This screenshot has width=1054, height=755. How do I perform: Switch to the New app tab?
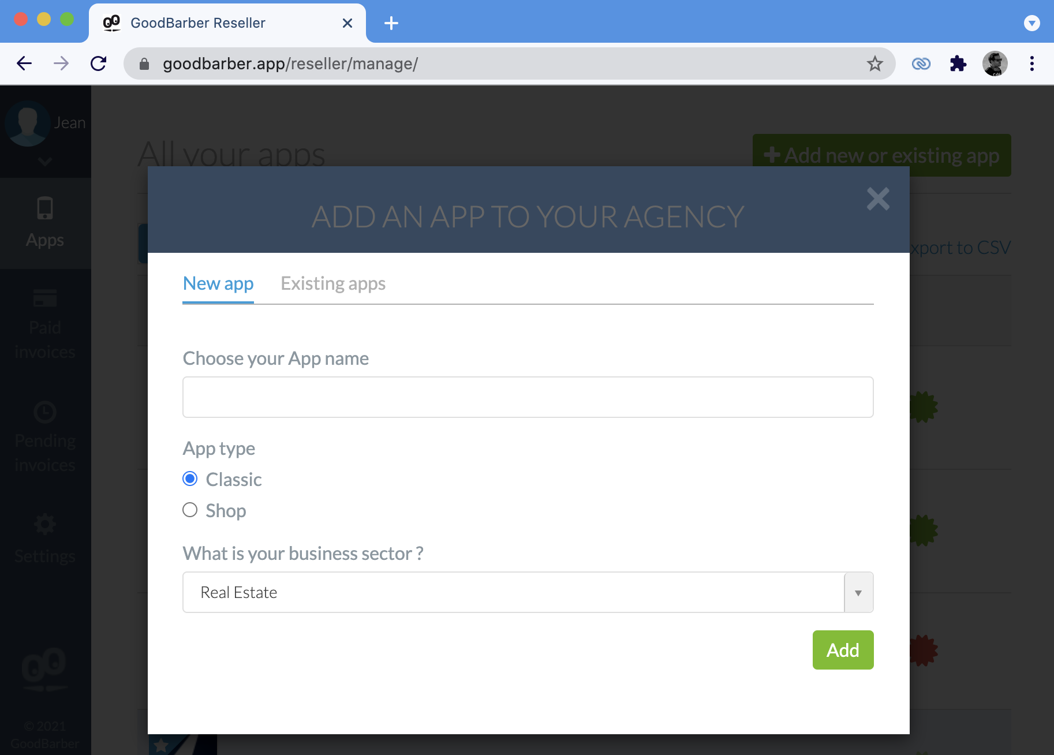(218, 283)
